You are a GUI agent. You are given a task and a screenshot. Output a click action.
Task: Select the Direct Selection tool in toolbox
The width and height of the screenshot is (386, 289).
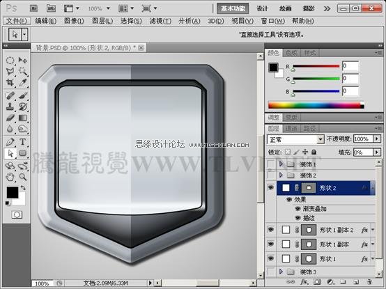tap(10, 153)
